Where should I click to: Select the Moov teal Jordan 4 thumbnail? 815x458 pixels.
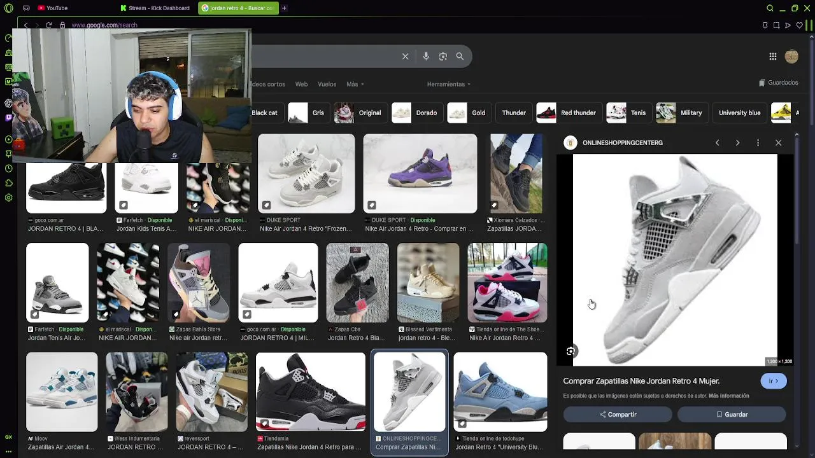pyautogui.click(x=62, y=392)
